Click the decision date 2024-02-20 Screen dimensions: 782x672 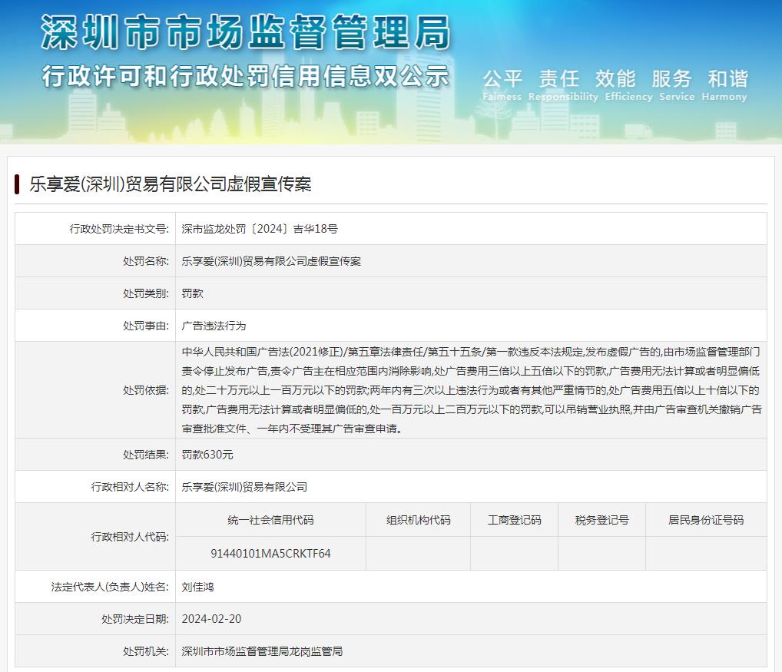pos(211,619)
